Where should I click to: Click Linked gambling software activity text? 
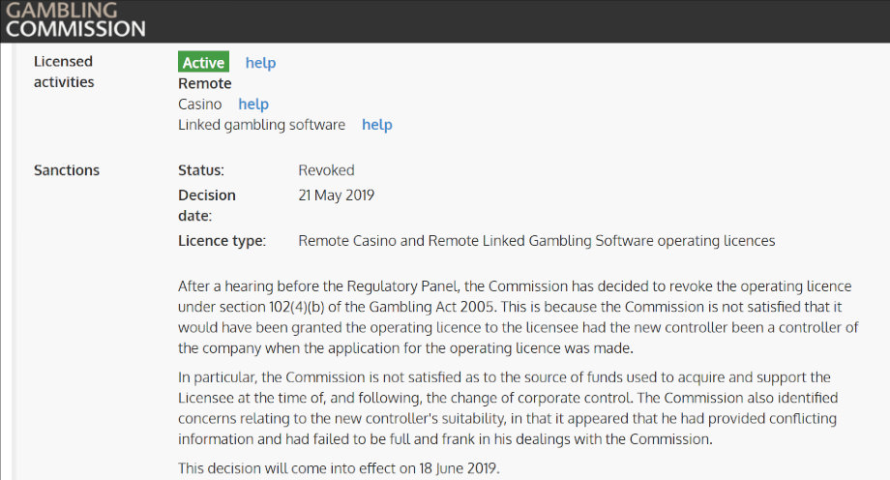pyautogui.click(x=261, y=125)
